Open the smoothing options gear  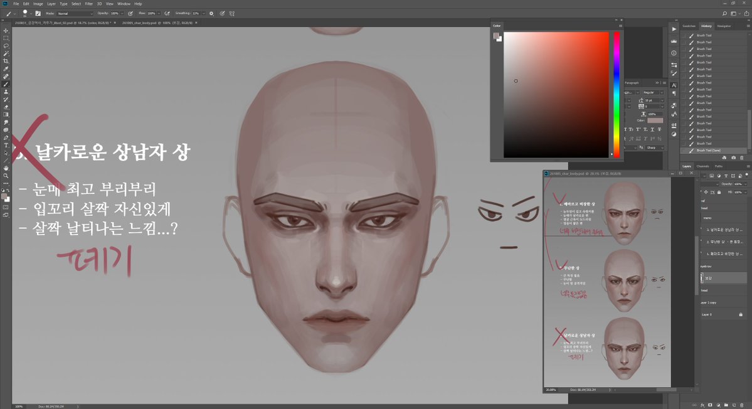coord(211,13)
